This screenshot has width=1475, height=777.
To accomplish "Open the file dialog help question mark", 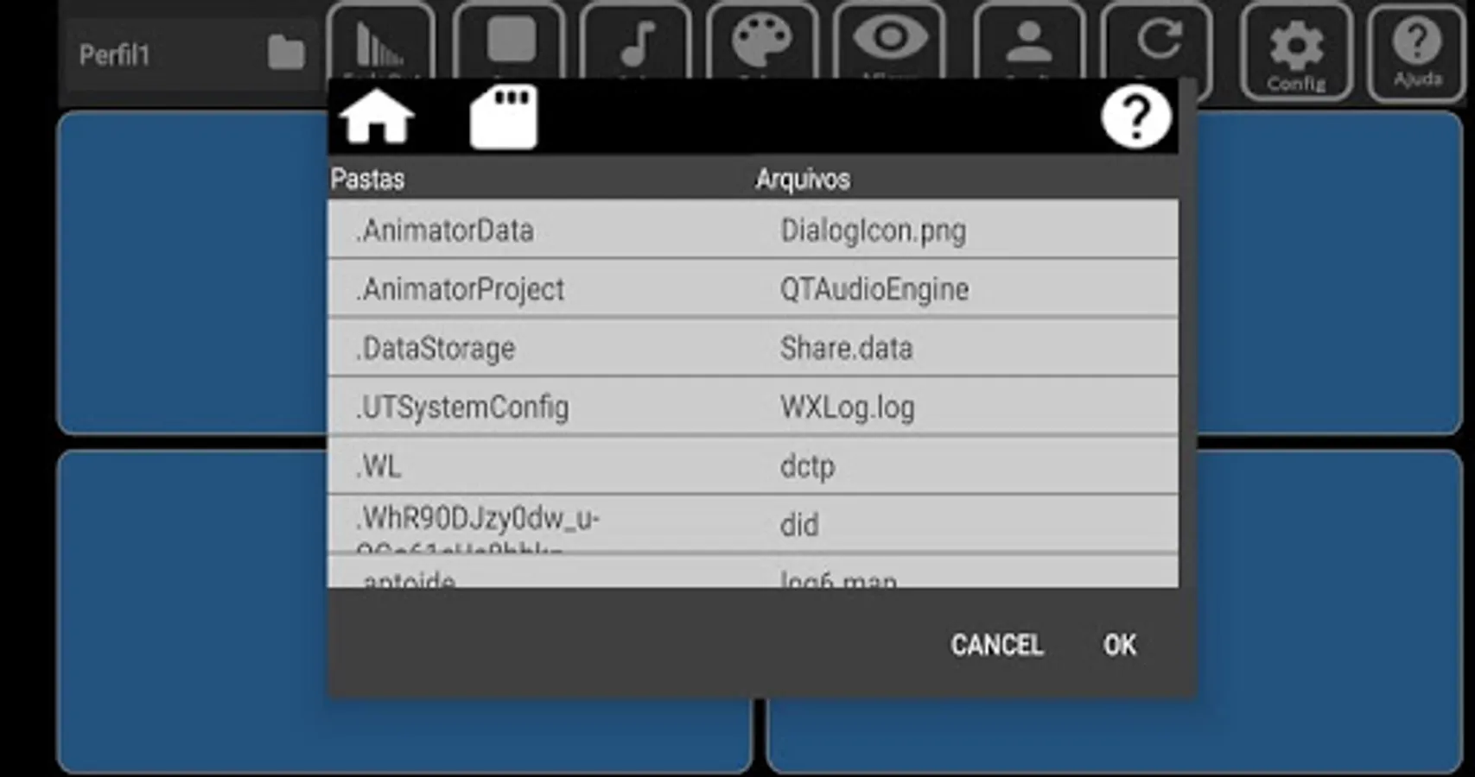I will pyautogui.click(x=1136, y=117).
